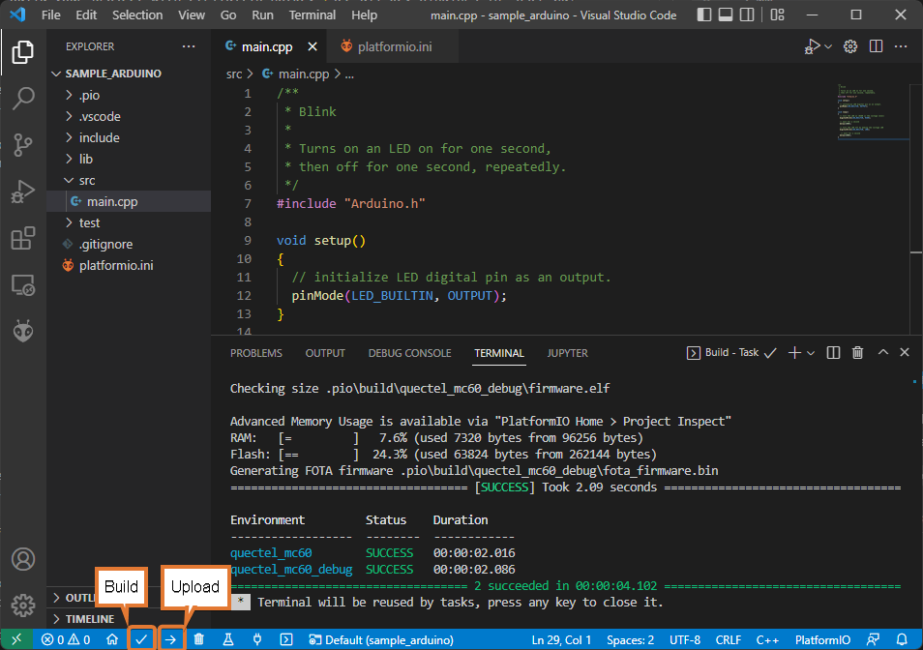This screenshot has width=923, height=650.
Task: Close the main.cpp editor tab
Action: point(313,46)
